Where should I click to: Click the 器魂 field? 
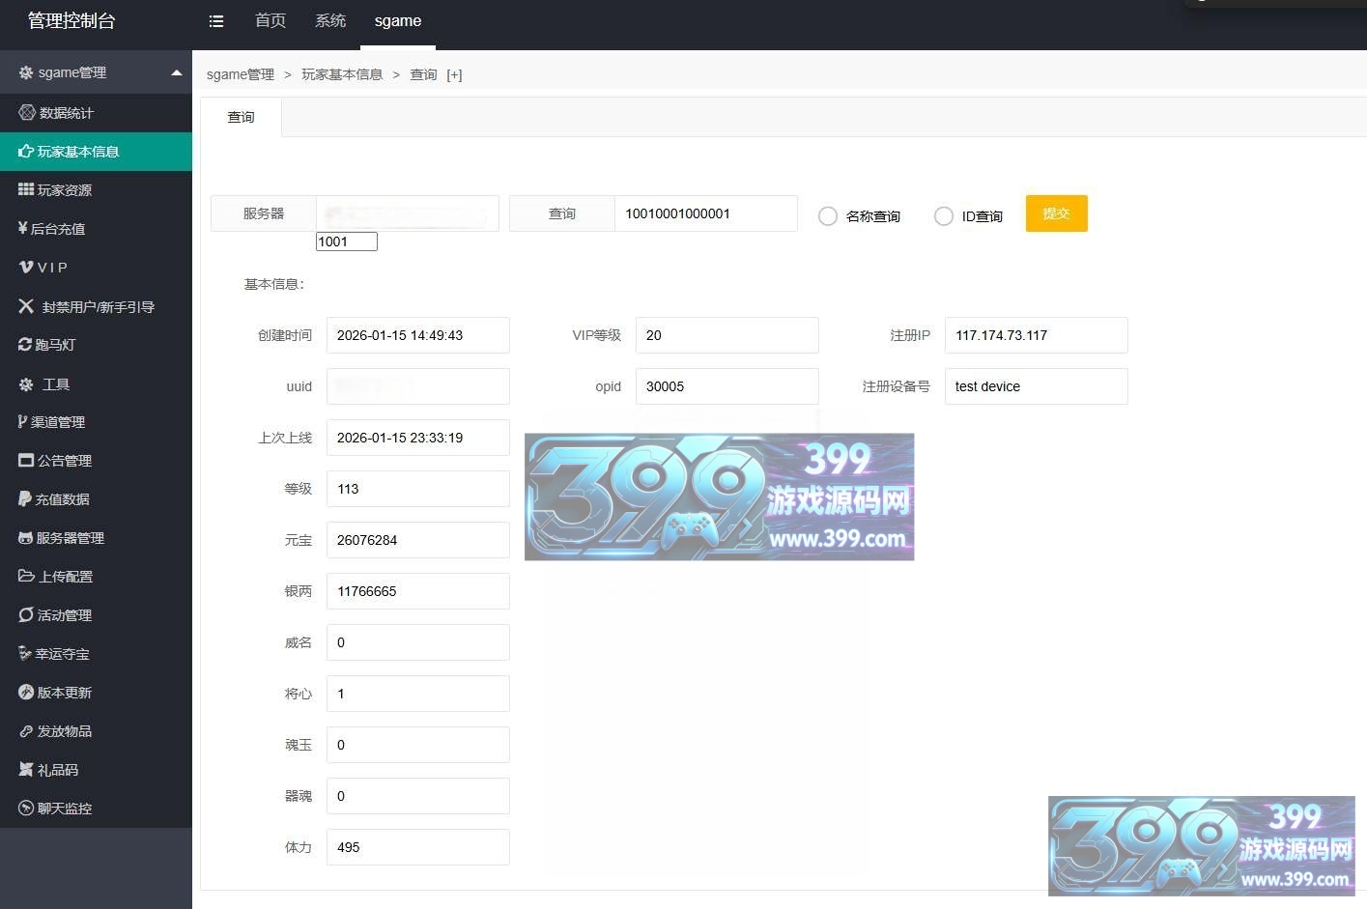pos(418,796)
